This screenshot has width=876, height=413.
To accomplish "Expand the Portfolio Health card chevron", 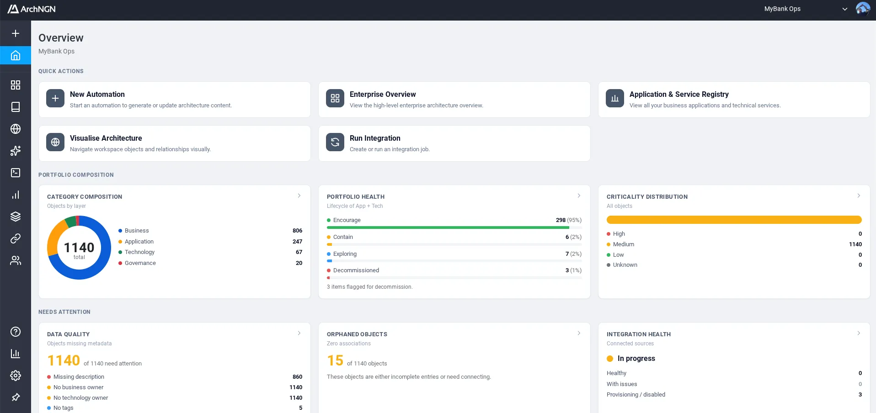I will (579, 196).
